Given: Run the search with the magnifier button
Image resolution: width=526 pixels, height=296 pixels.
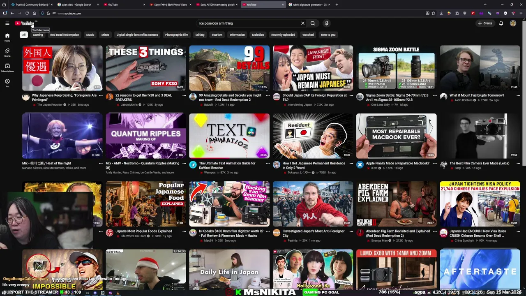Looking at the screenshot, I should pos(313,23).
